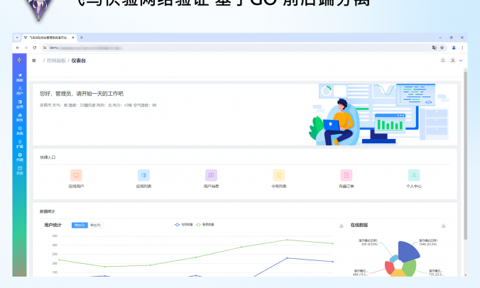The height and width of the screenshot is (288, 480).
Task: Switch chart unit to 单位(月)
Action: (x=96, y=226)
